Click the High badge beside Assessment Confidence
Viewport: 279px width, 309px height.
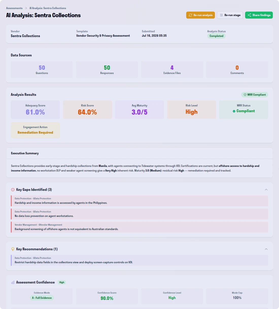(x=62, y=282)
